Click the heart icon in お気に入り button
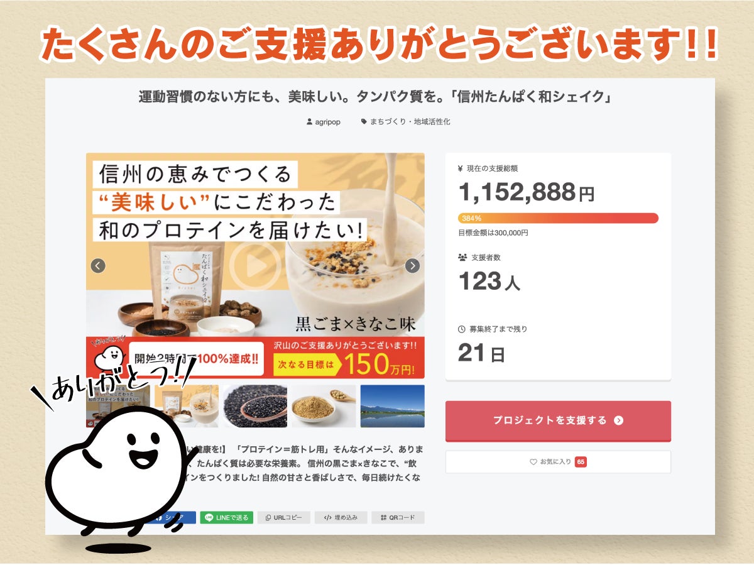 (x=533, y=462)
